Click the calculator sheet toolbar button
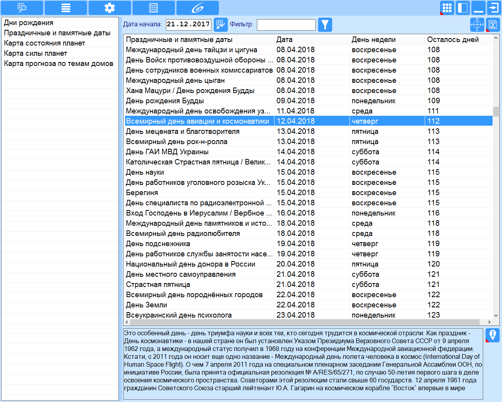Image resolution: width=502 pixels, height=402 pixels. coord(154,7)
